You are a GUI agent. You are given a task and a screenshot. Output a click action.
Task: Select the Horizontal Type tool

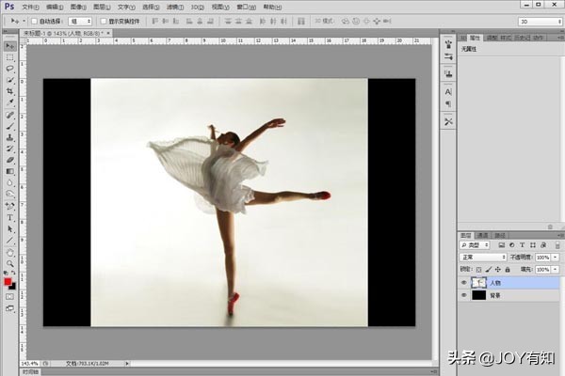click(x=9, y=217)
